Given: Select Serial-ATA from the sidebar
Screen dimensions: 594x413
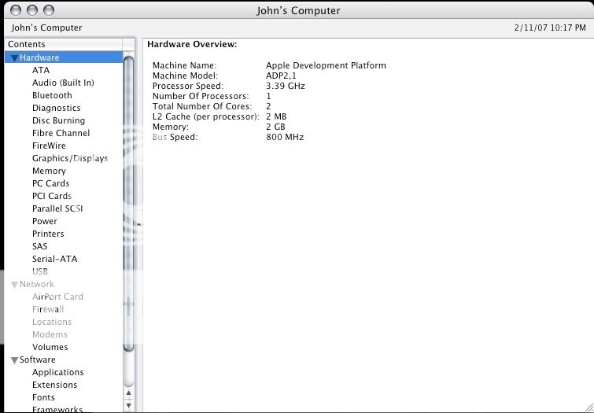Looking at the screenshot, I should click(x=54, y=259).
